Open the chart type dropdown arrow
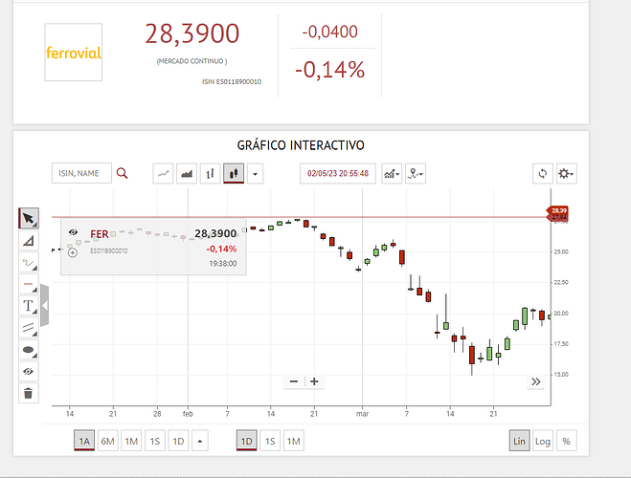 (255, 174)
